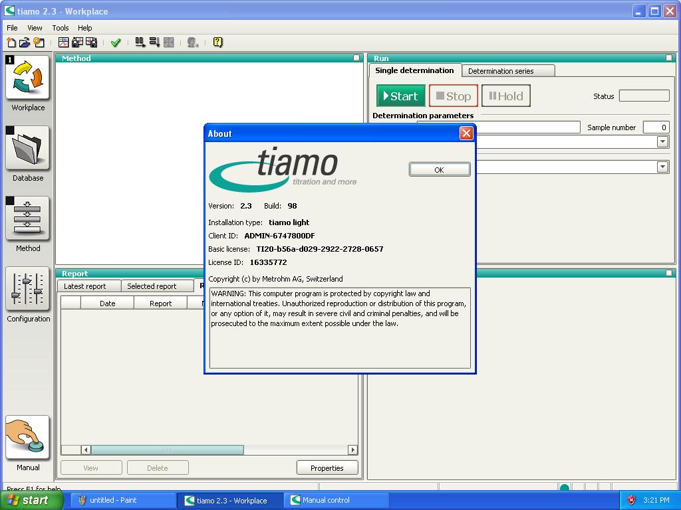Screen dimensions: 681x510
Task: Click the Delete button under report table
Action: [x=157, y=468]
